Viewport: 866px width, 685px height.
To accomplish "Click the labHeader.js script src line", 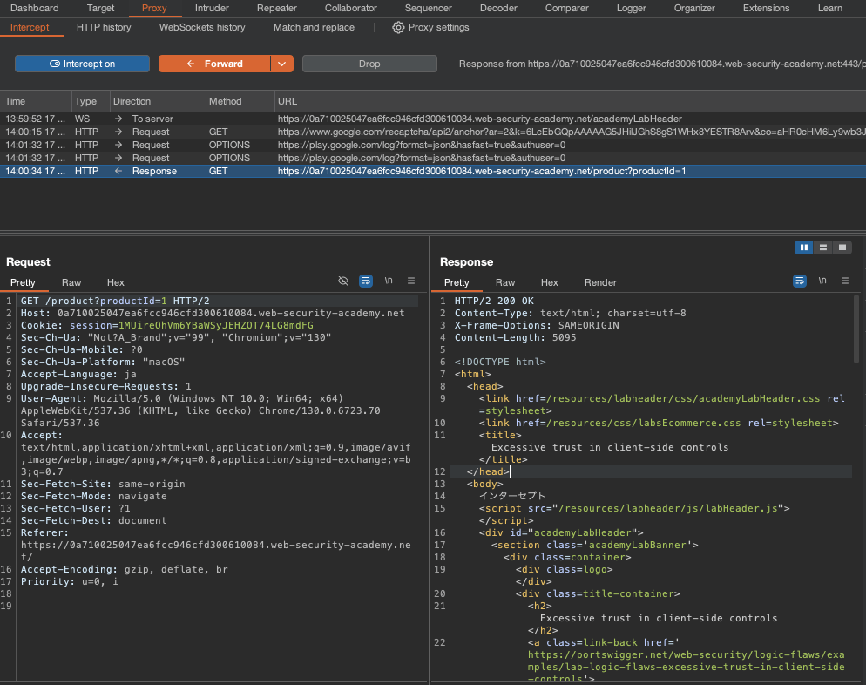I will (x=634, y=508).
